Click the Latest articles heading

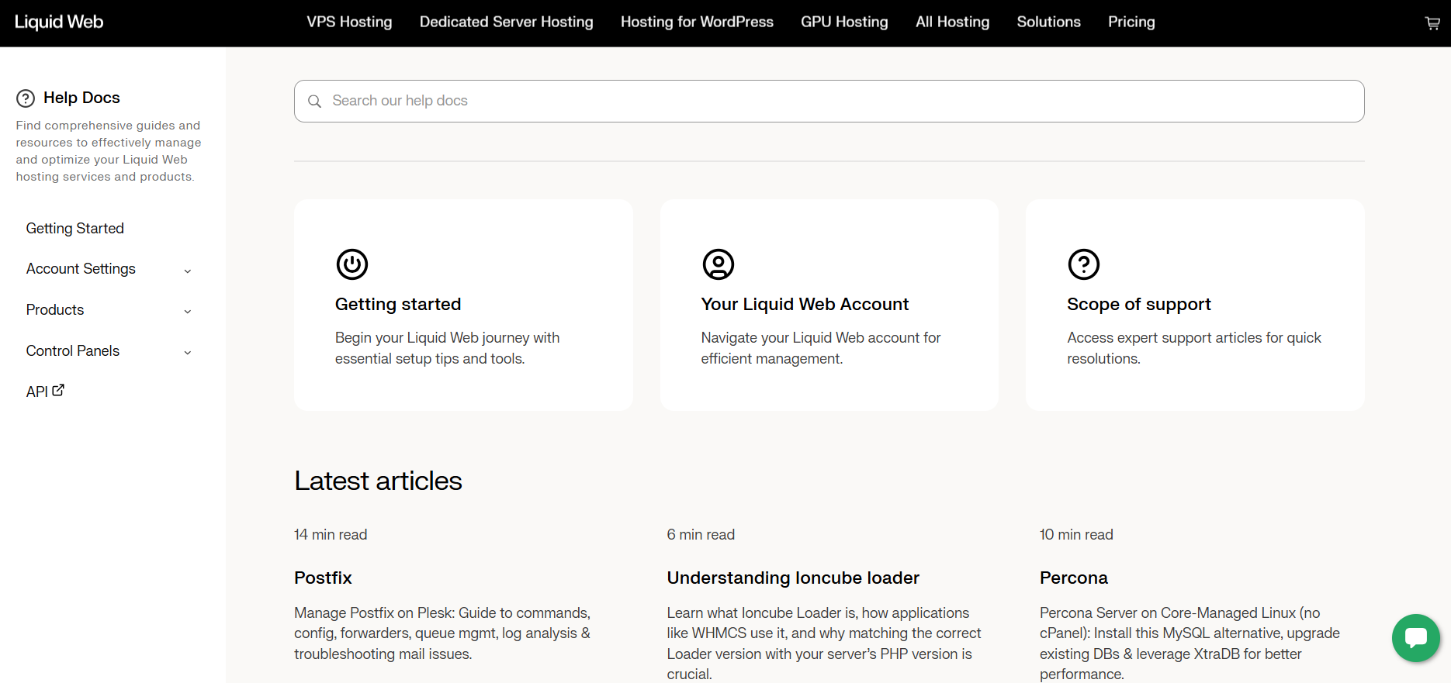tap(378, 481)
